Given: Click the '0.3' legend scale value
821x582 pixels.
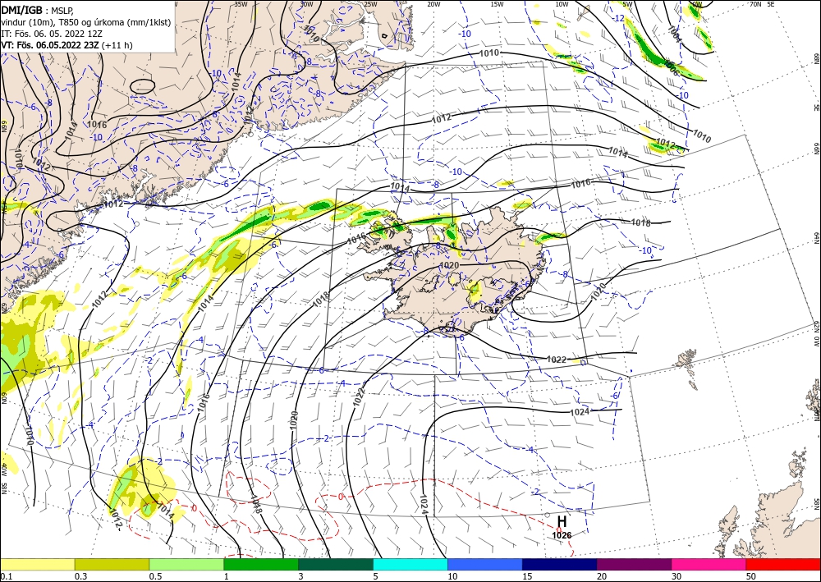Looking at the screenshot, I should 80,576.
